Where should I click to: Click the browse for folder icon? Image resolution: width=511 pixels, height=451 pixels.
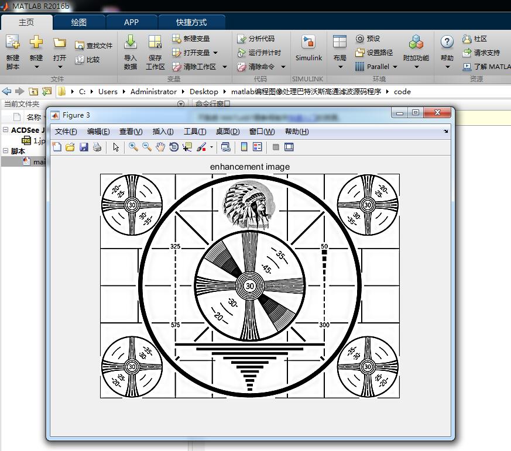click(47, 91)
